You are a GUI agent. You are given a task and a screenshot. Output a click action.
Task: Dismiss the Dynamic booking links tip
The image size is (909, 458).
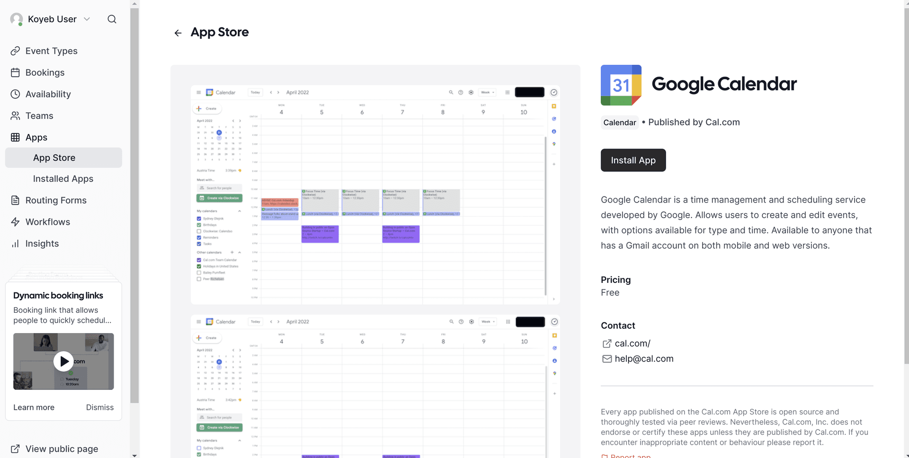tap(100, 407)
